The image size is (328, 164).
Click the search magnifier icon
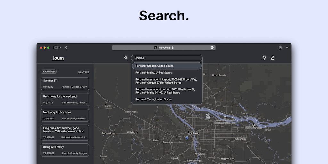click(x=126, y=58)
